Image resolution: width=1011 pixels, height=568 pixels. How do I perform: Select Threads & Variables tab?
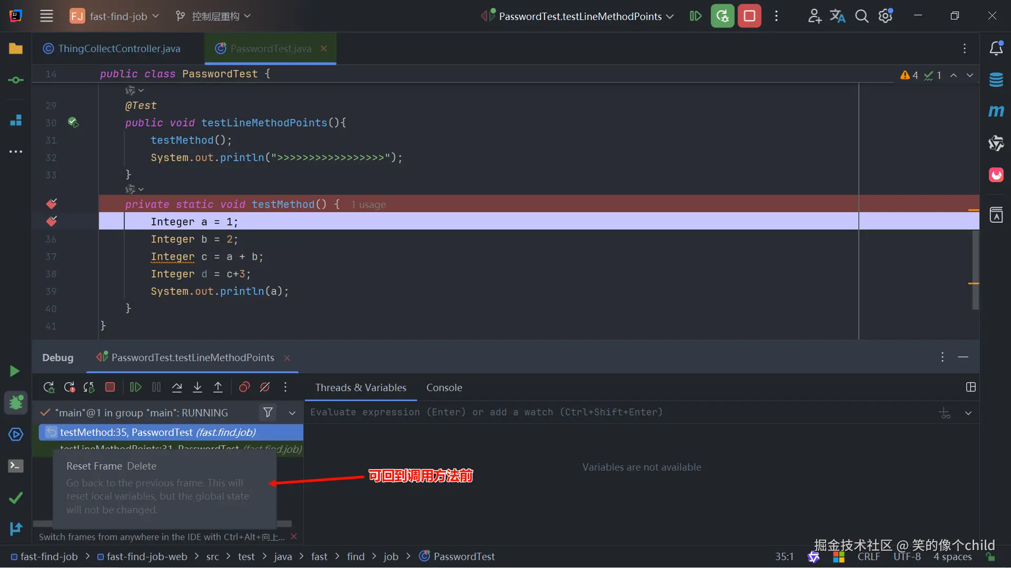[x=361, y=387]
